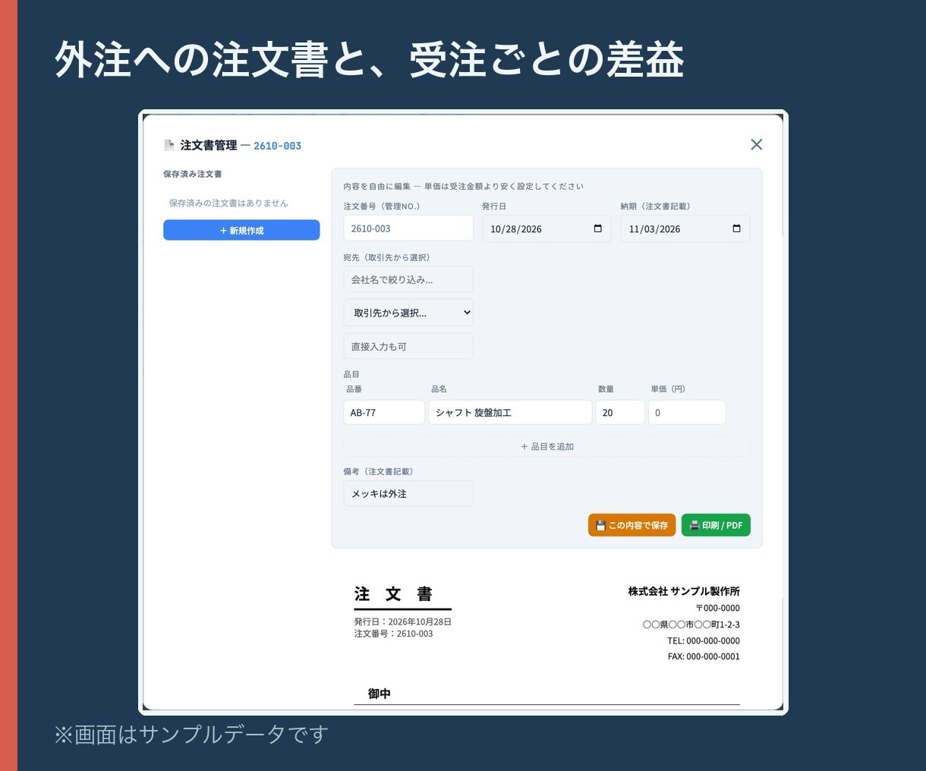Click the 2610-003 number in the dialog title
Viewport: 926px width, 771px height.
tap(277, 146)
